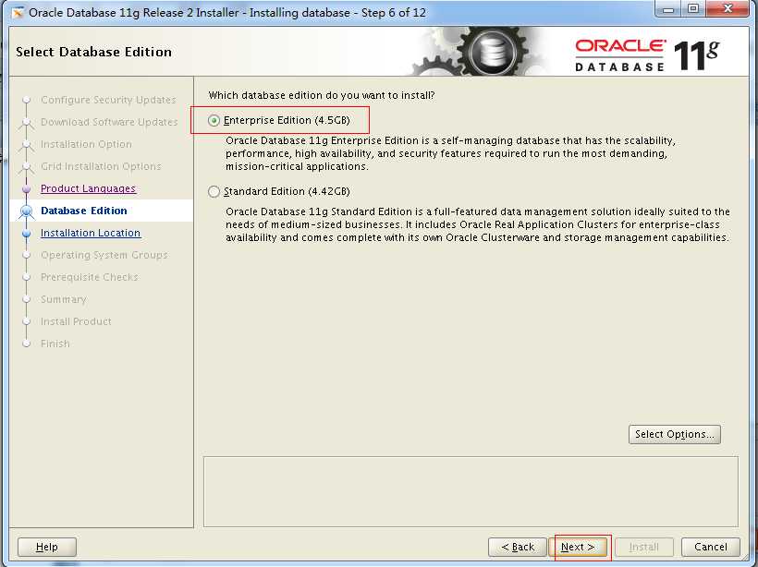Select Enterprise Edition (4.5GB) radio button
The image size is (758, 567).
214,120
